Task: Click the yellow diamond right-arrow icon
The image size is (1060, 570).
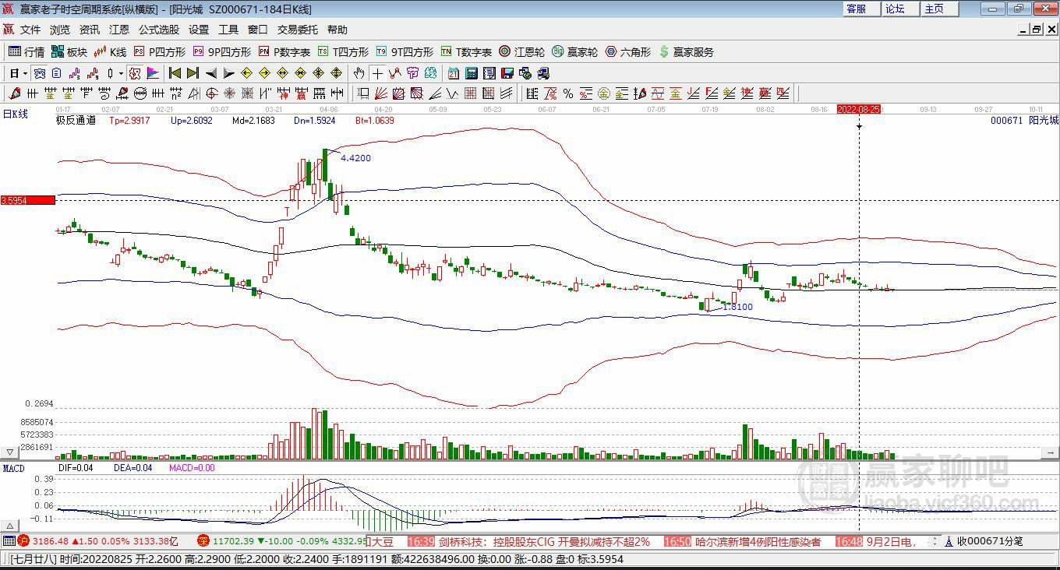Action: 264,73
